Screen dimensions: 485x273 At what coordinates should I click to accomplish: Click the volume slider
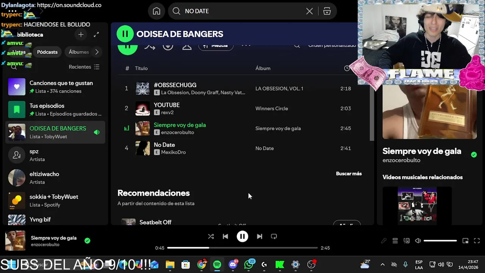pos(440,241)
